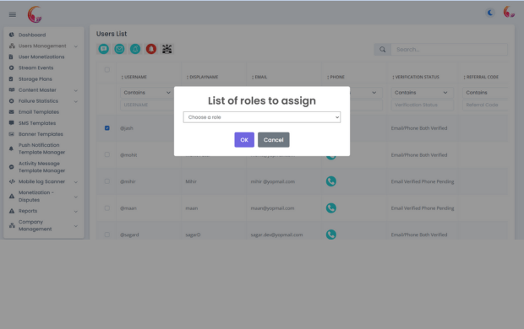
Task: Open SMS Templates menu item
Action: pyautogui.click(x=37, y=123)
